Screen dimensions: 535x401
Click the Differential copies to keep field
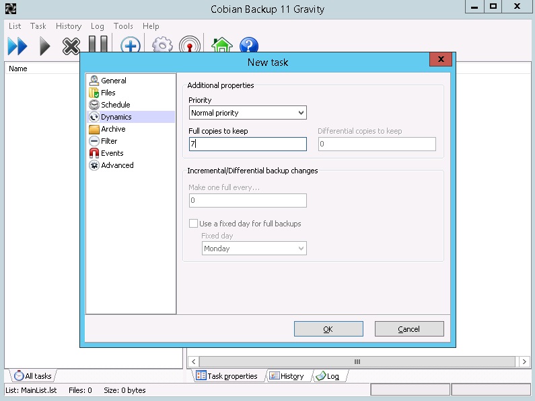377,144
